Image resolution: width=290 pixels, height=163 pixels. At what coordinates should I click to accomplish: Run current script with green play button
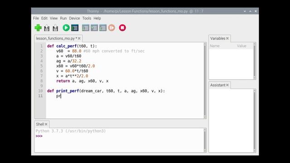[66, 28]
